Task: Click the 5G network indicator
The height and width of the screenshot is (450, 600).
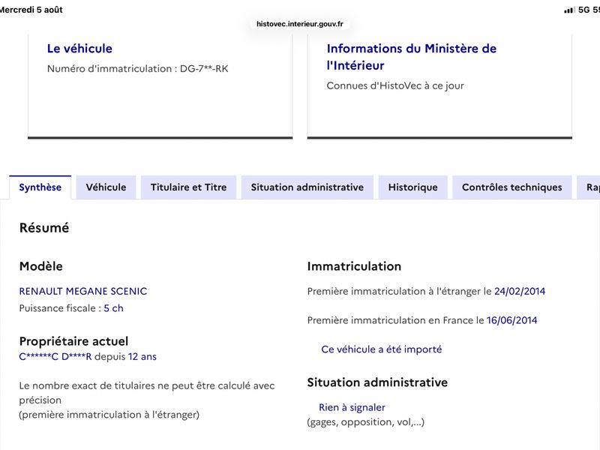Action: (584, 10)
